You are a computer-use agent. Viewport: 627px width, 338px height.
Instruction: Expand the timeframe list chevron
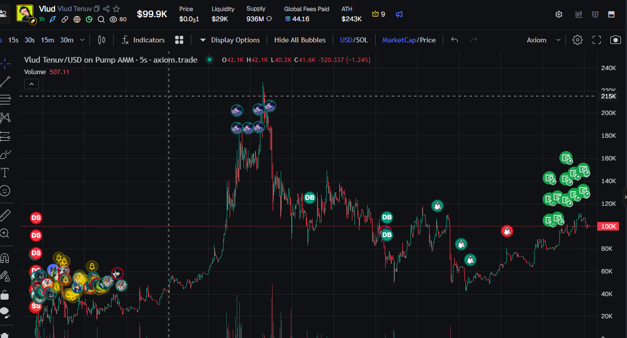click(82, 40)
